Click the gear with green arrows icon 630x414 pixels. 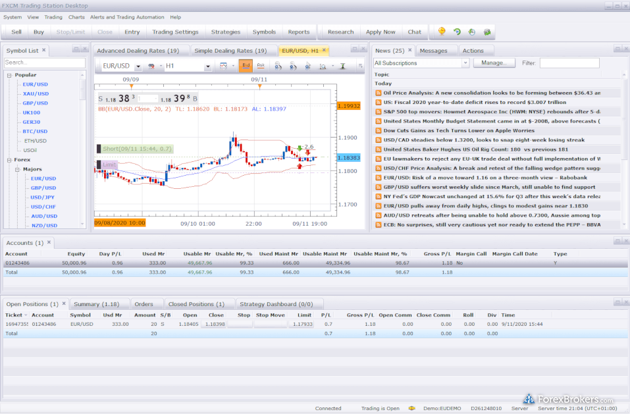click(487, 32)
